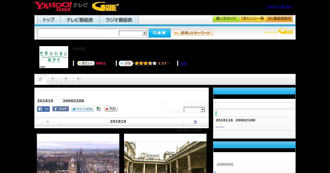
Task: Expand the search category dropdown
Action: 133,33
